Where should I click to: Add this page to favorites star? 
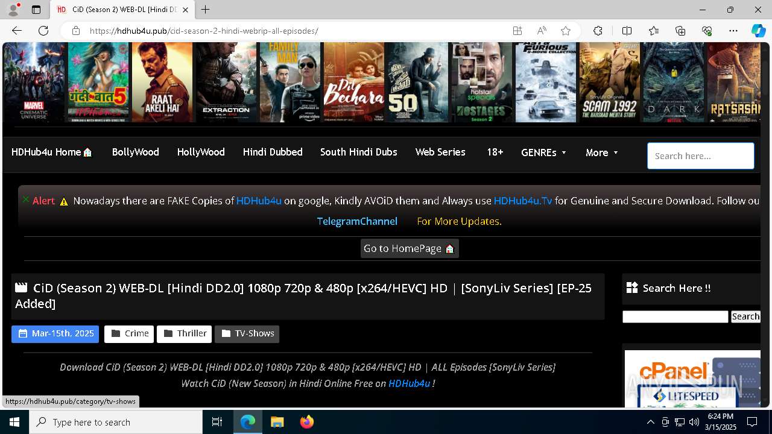[565, 31]
